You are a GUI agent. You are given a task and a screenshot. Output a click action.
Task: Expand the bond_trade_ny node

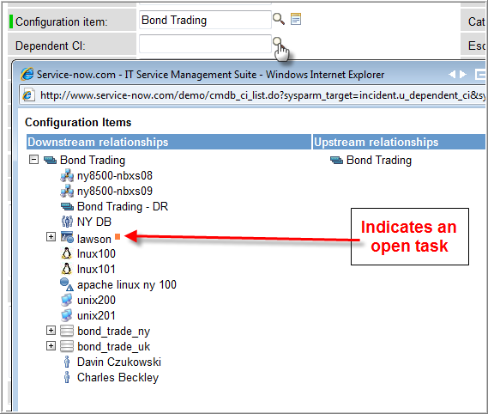coord(51,330)
